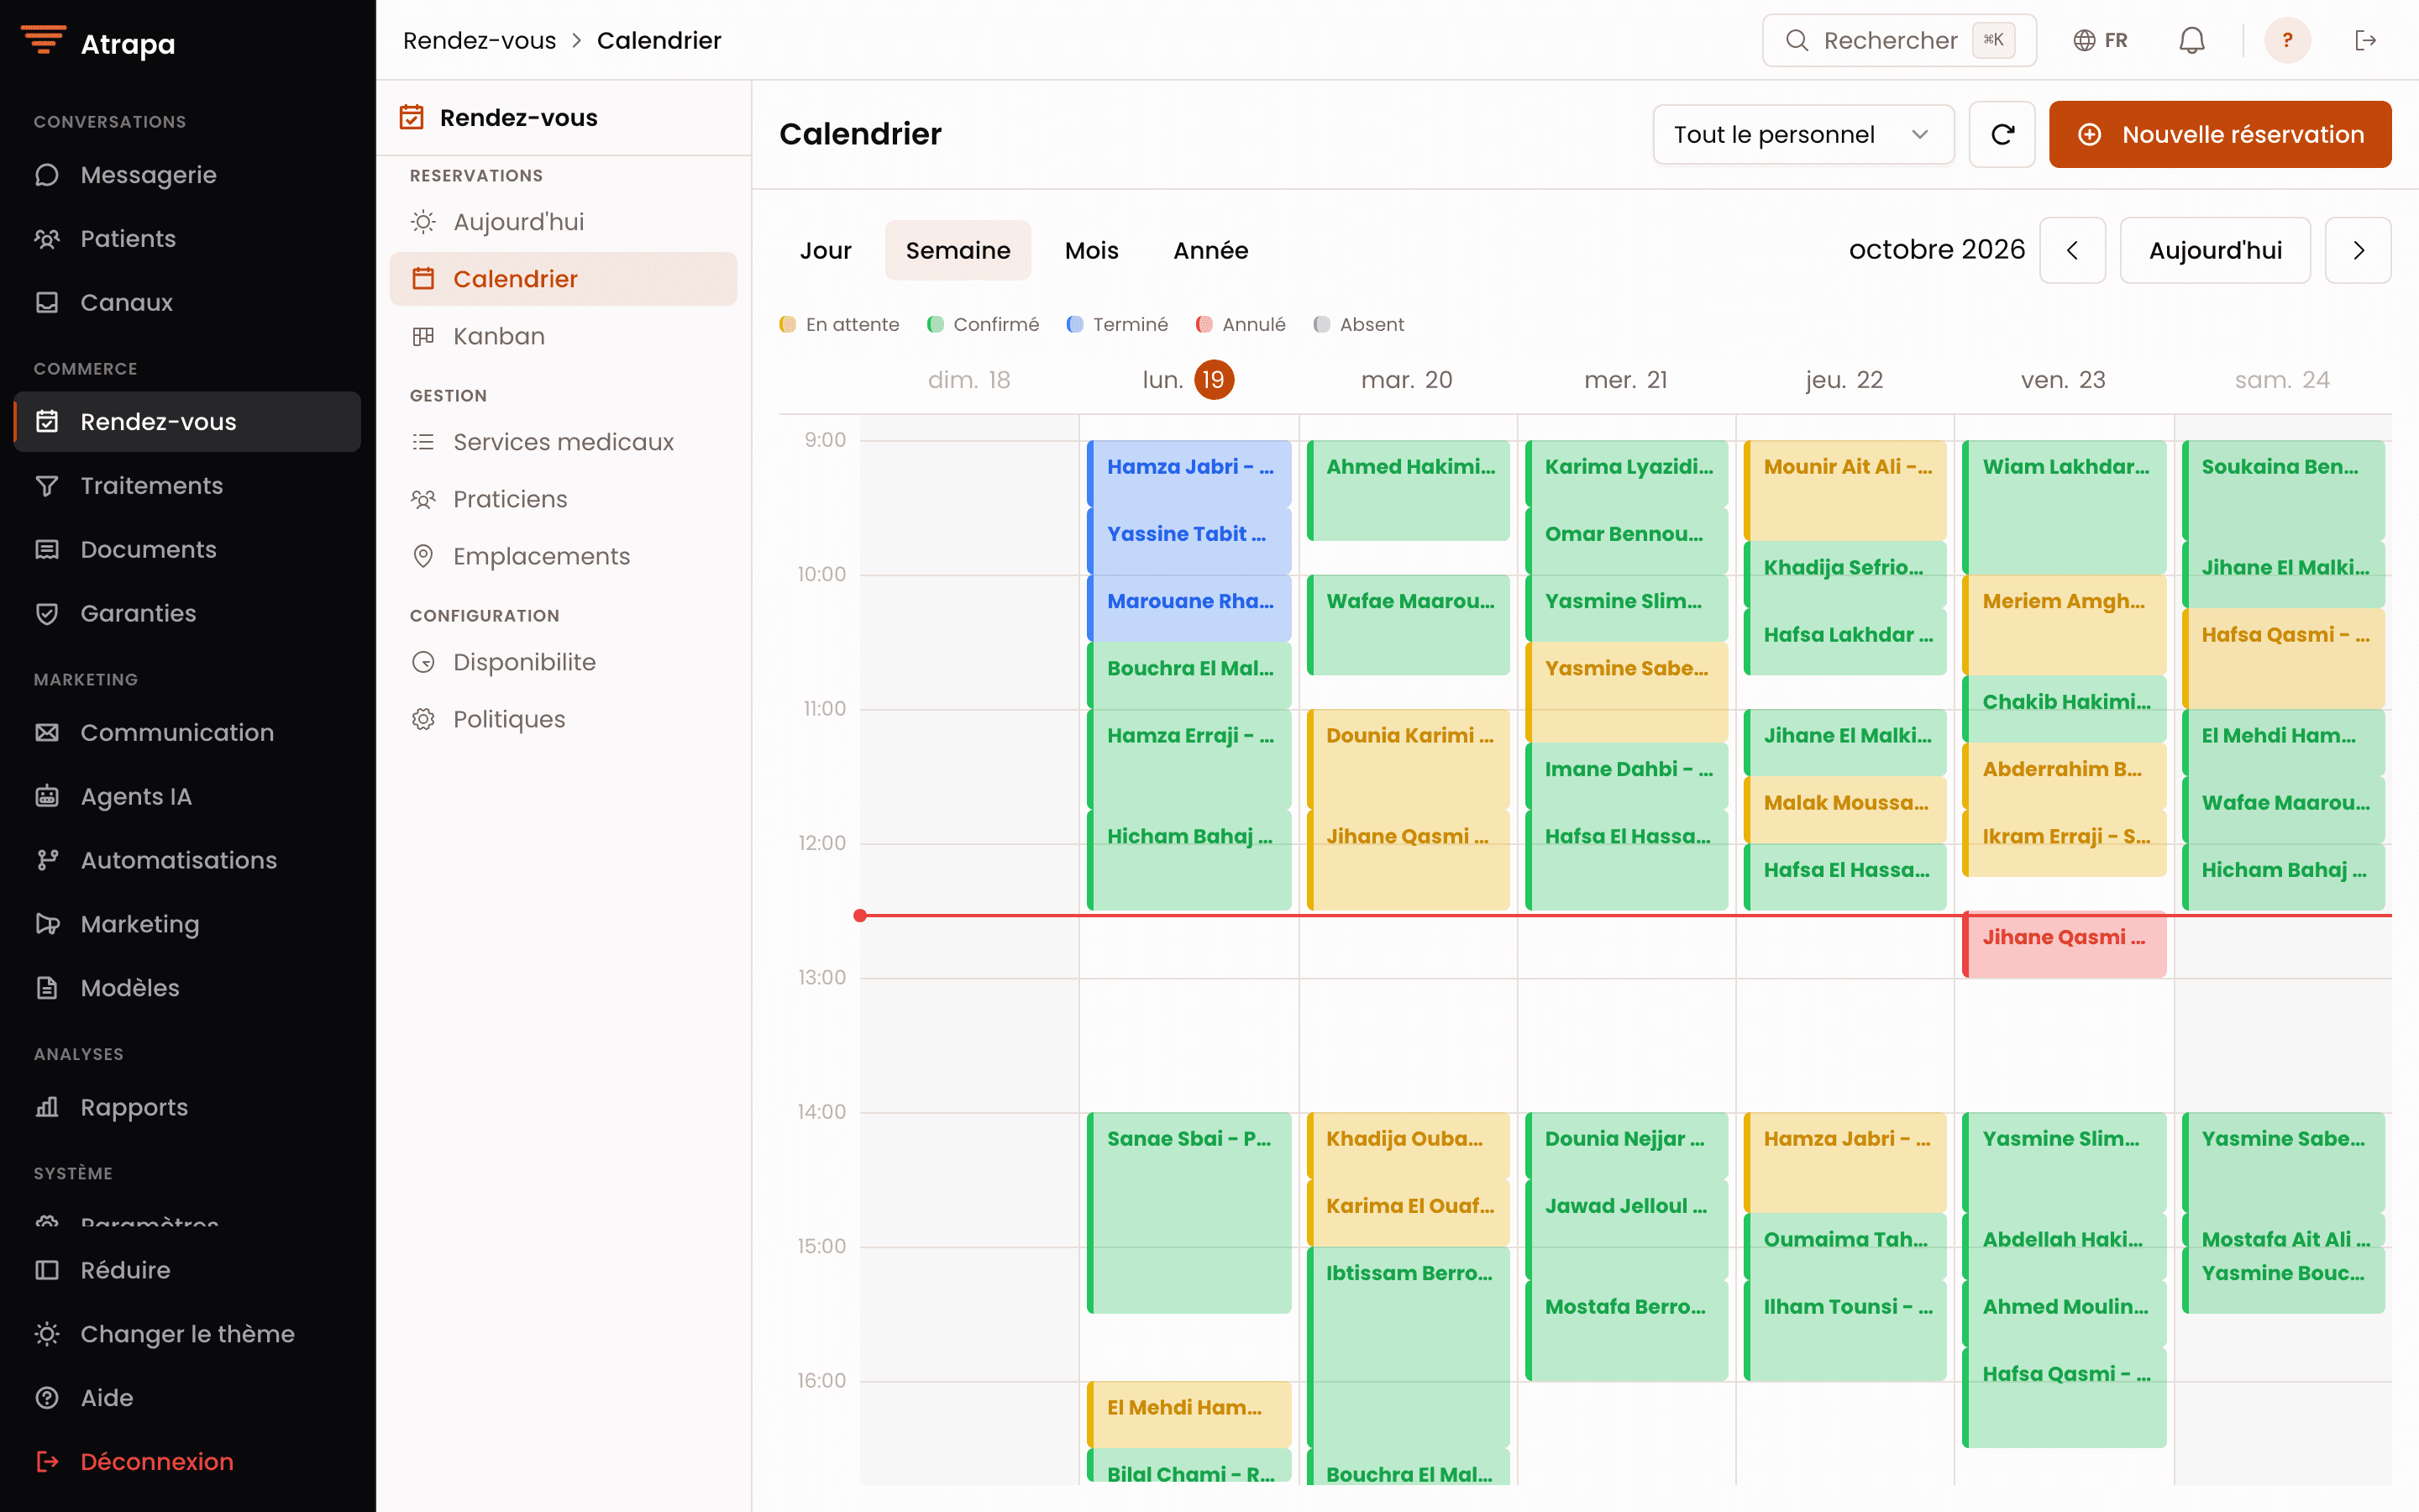Switch to Jour view tab

[826, 250]
